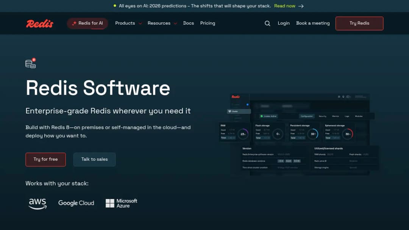Expand the Resources dropdown chevron

pyautogui.click(x=176, y=23)
